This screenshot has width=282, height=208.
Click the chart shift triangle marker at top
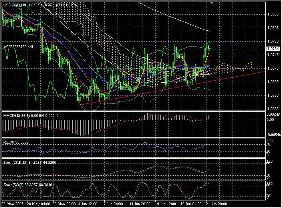tap(212, 3)
